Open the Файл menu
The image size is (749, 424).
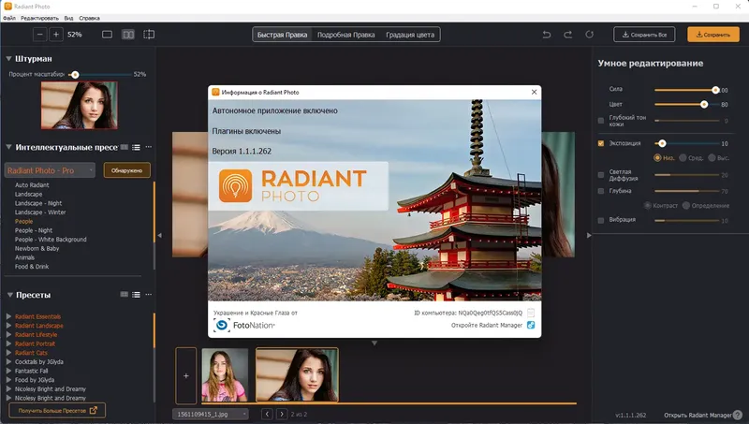[x=9, y=18]
